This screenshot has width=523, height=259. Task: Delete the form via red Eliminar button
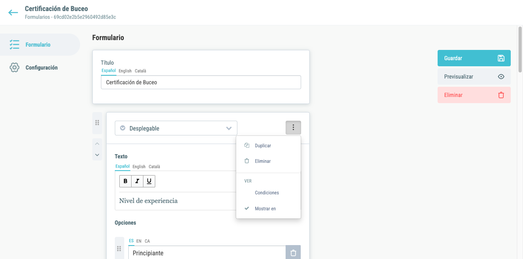coord(474,95)
